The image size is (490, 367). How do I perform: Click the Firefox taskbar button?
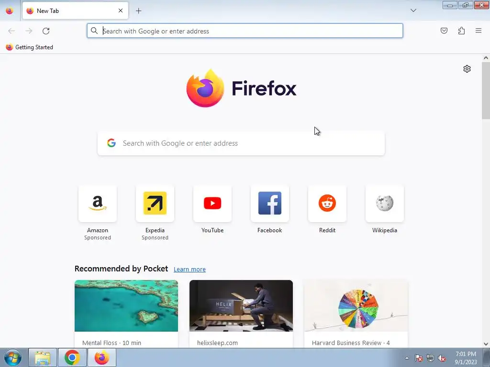102,357
